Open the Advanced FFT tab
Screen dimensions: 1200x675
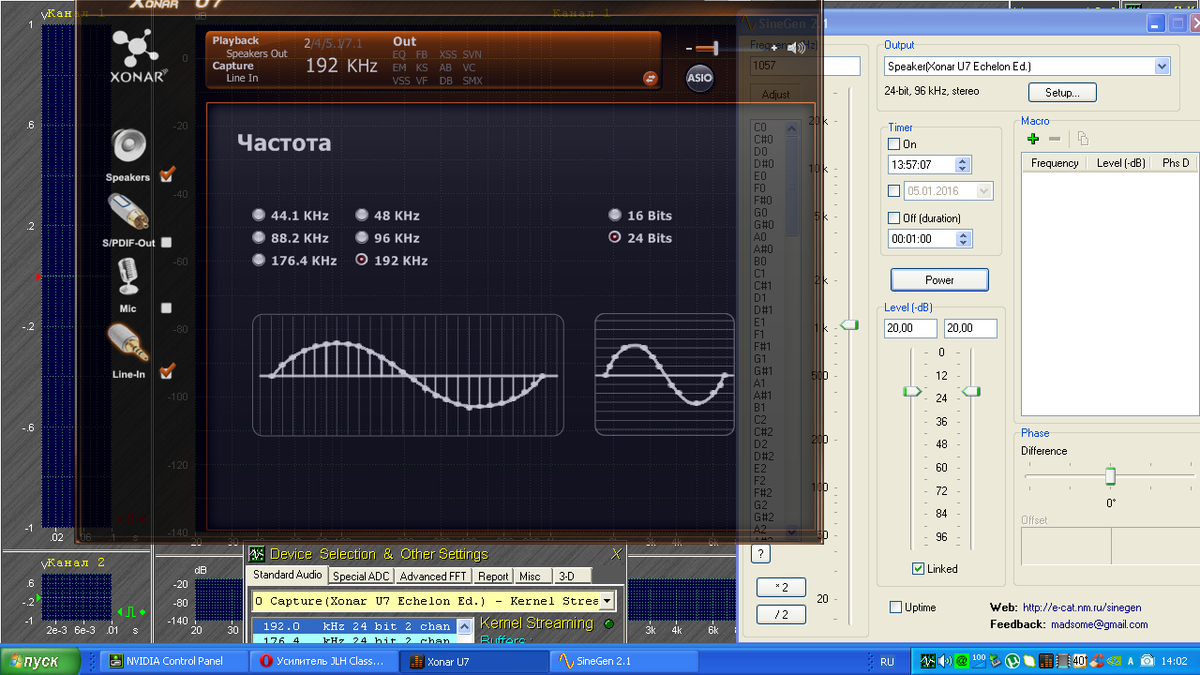[433, 577]
